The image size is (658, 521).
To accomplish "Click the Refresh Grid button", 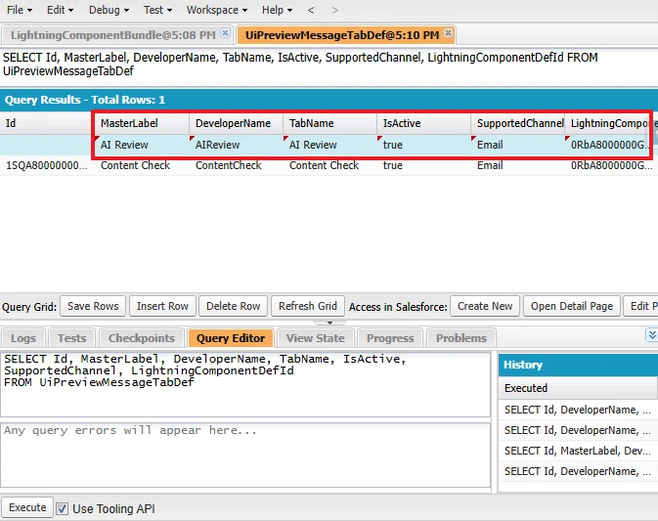I will [308, 306].
